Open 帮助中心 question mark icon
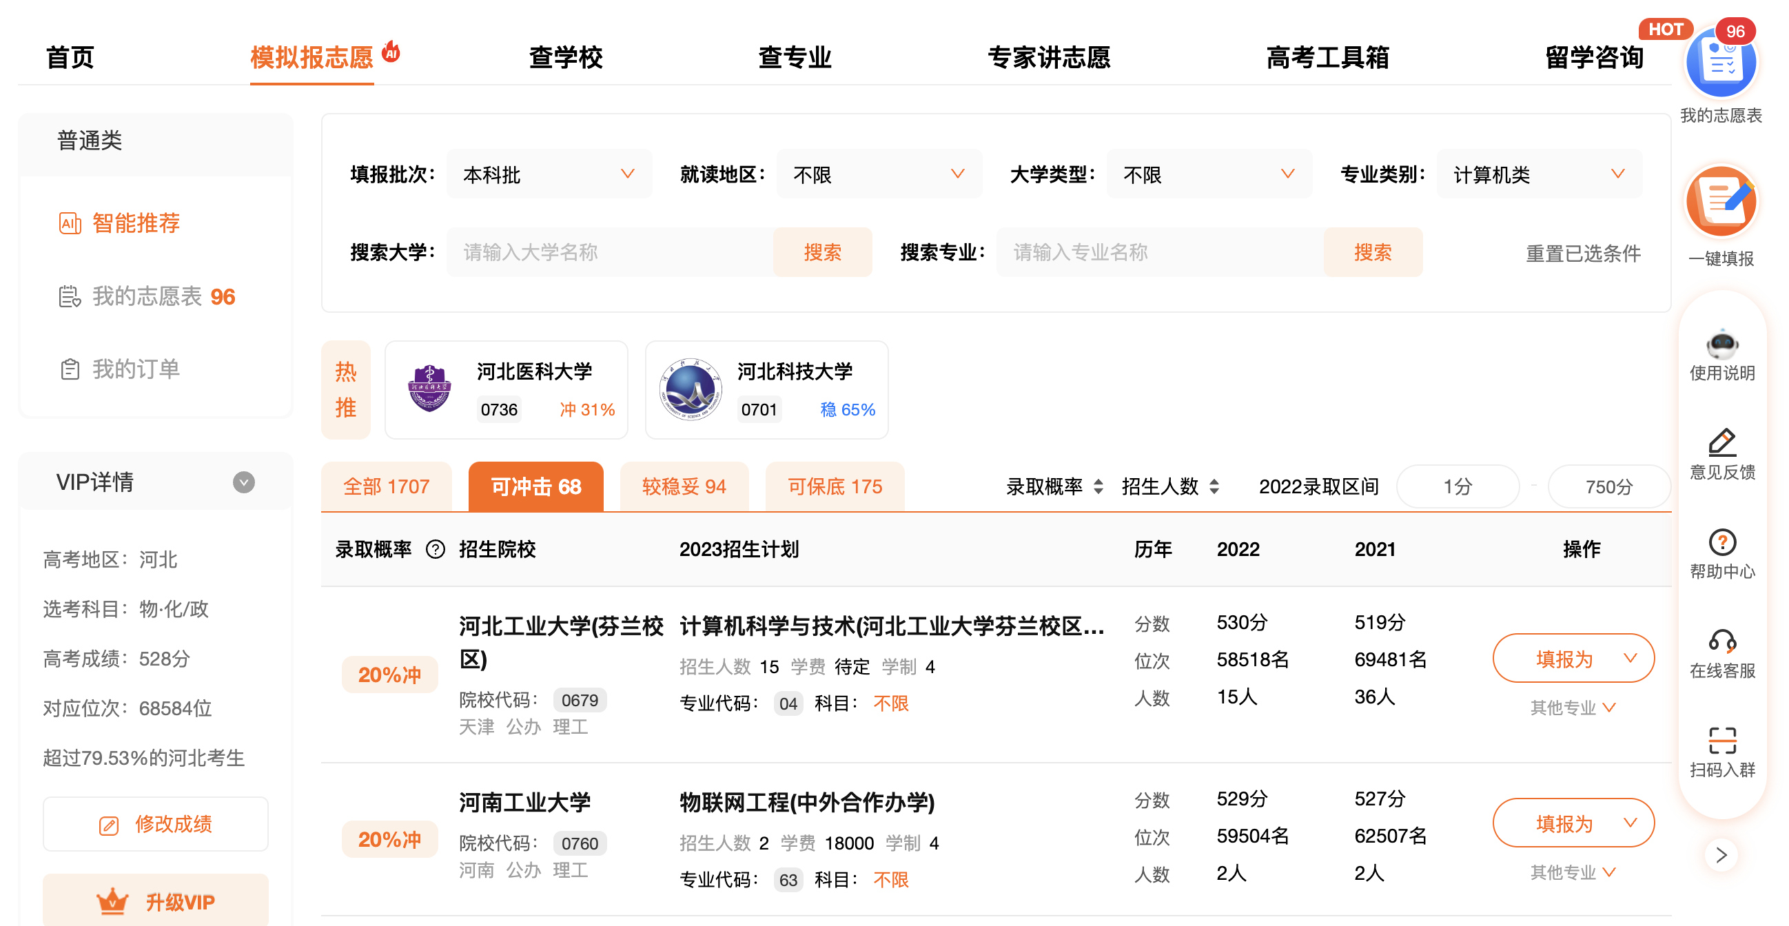This screenshot has height=926, width=1789. pyautogui.click(x=1721, y=543)
